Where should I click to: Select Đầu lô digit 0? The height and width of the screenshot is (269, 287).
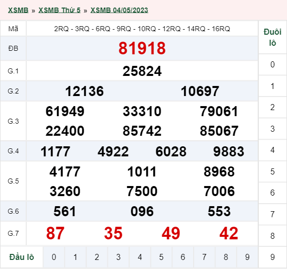click(54, 257)
